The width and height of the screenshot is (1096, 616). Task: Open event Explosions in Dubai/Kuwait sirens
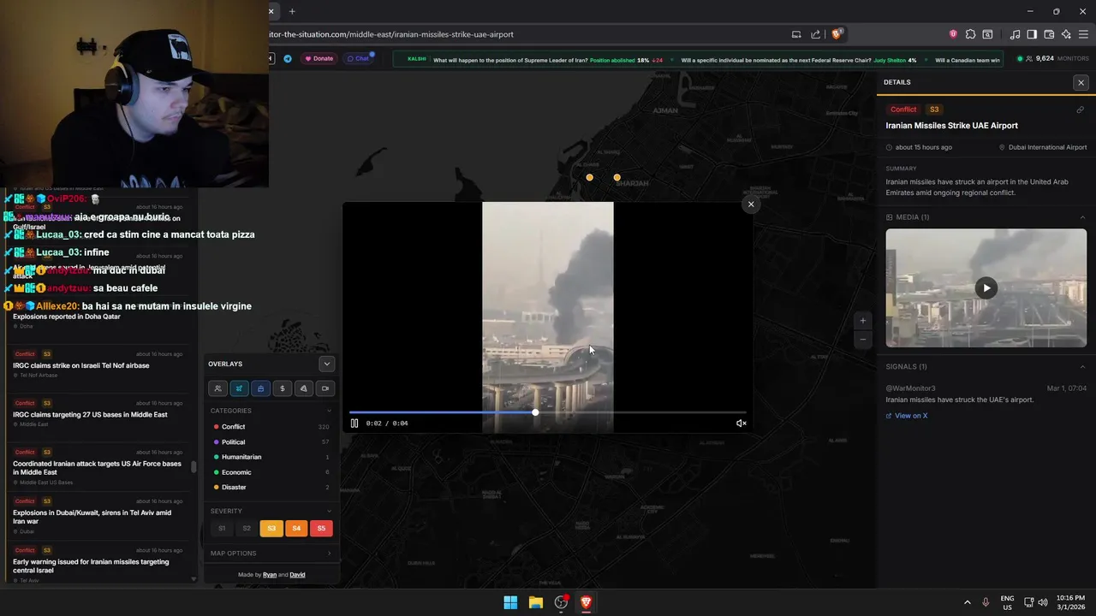click(97, 516)
